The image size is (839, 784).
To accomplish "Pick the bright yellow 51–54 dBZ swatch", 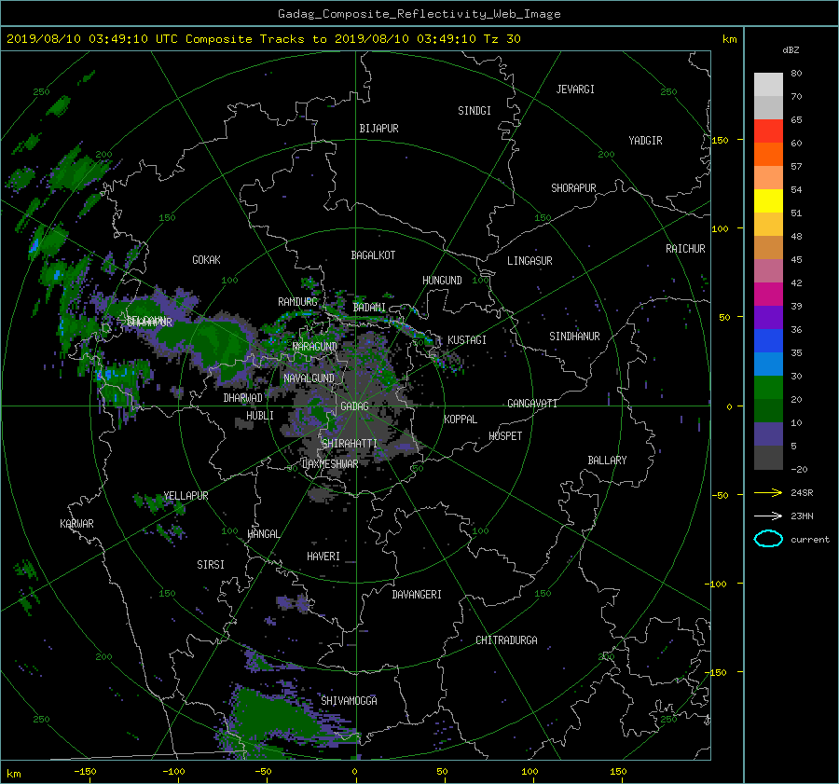I will tap(768, 200).
